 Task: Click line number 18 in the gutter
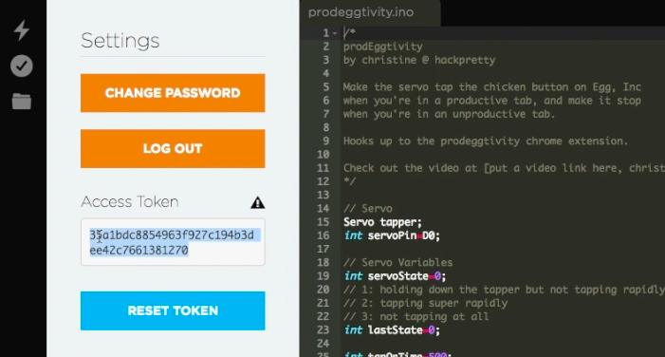click(323, 262)
